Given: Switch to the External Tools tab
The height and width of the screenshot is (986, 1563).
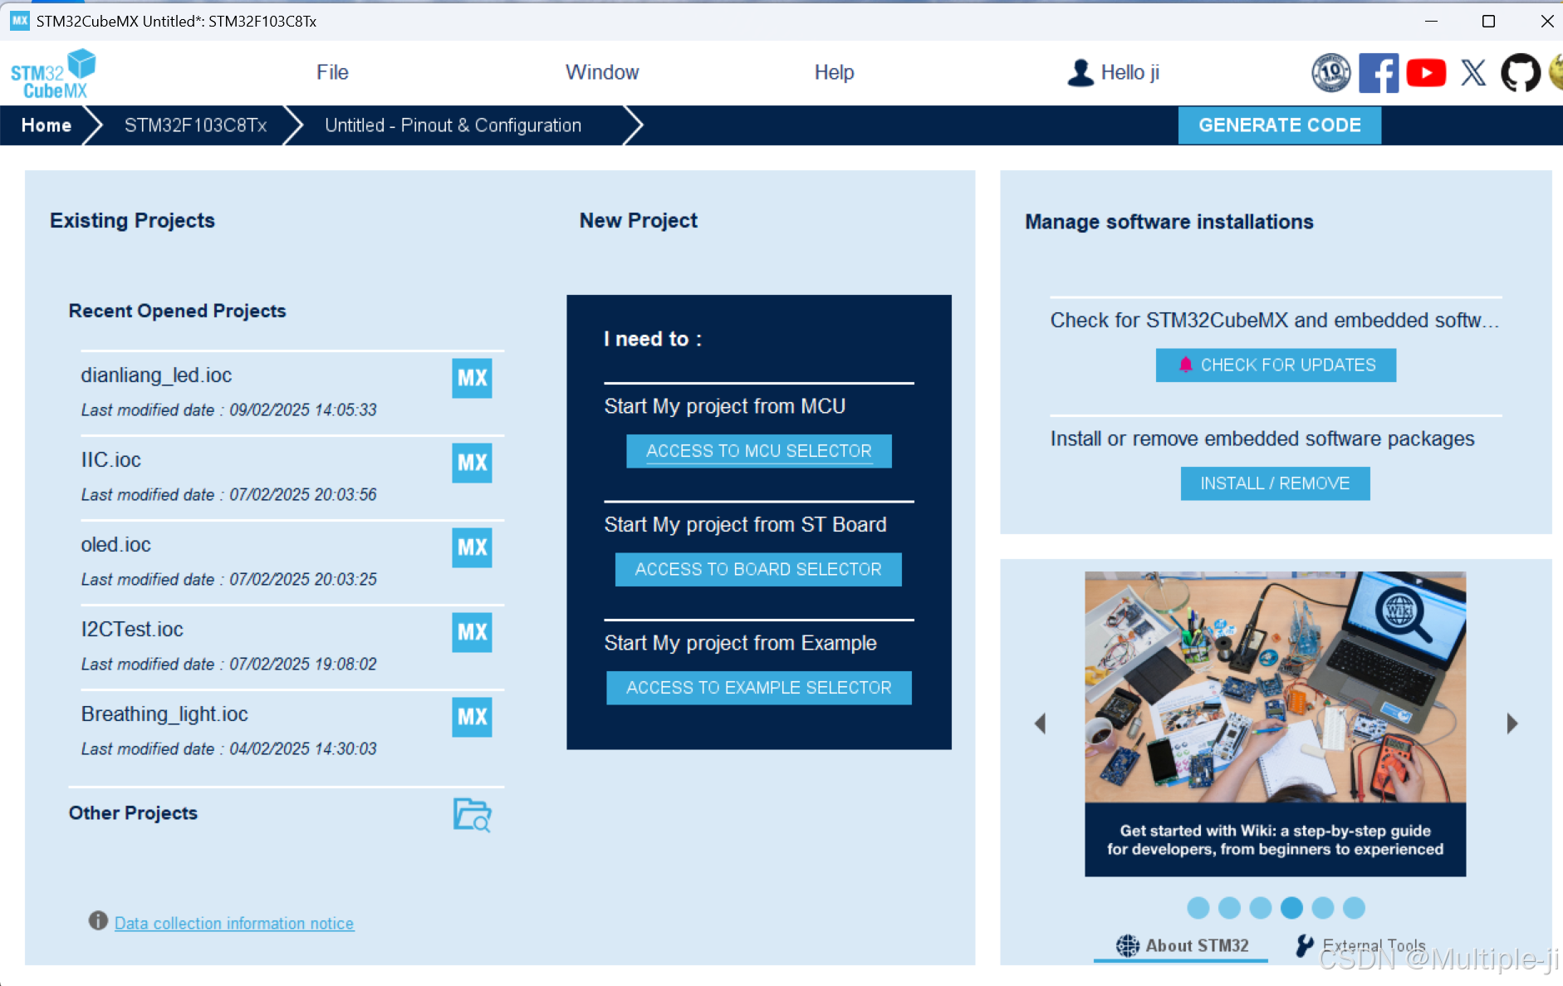Looking at the screenshot, I should point(1362,945).
